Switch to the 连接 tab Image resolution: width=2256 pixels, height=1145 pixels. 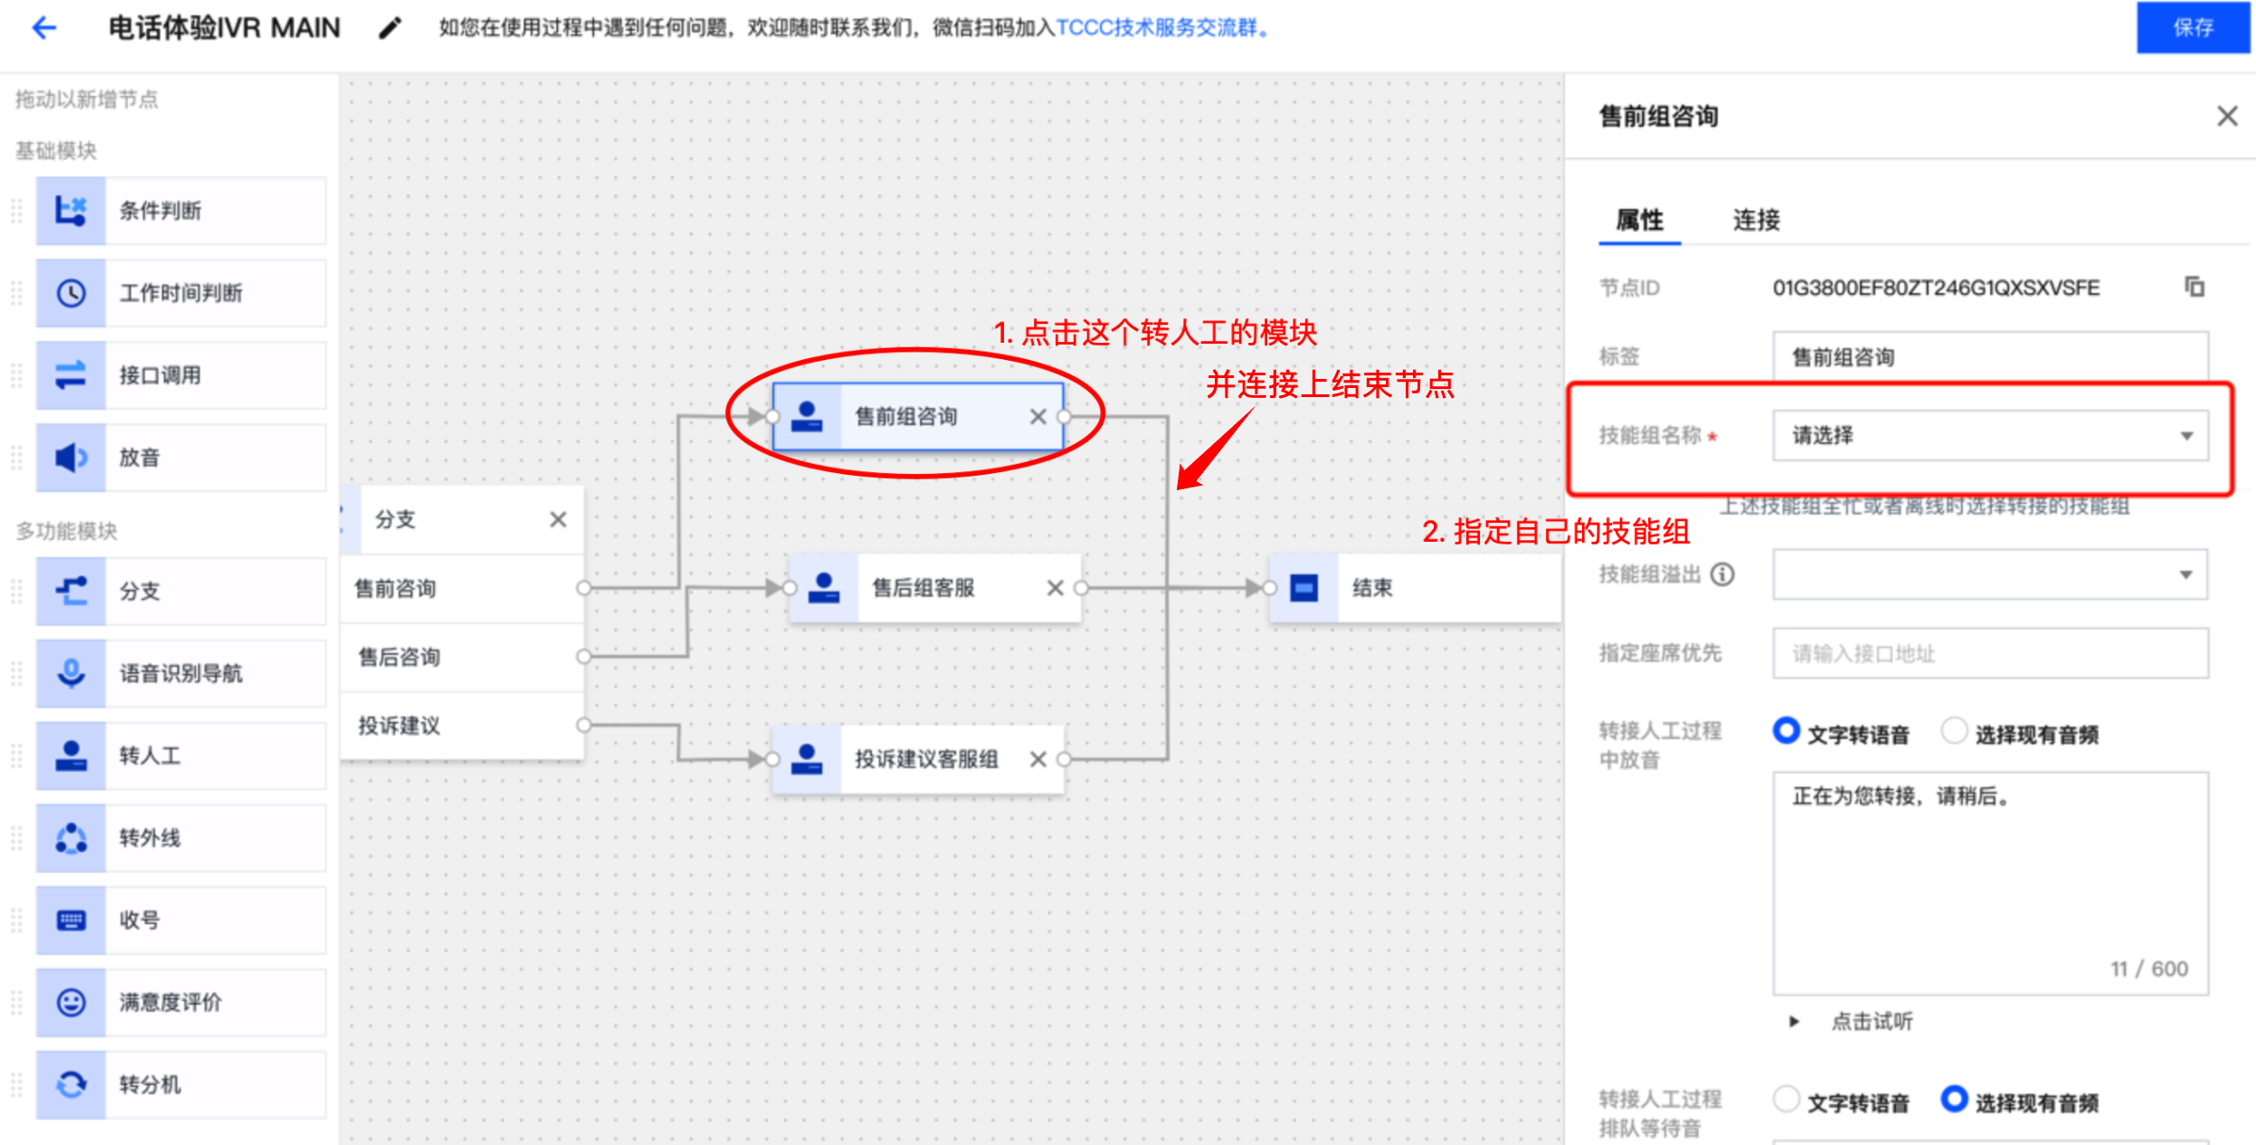[1756, 220]
